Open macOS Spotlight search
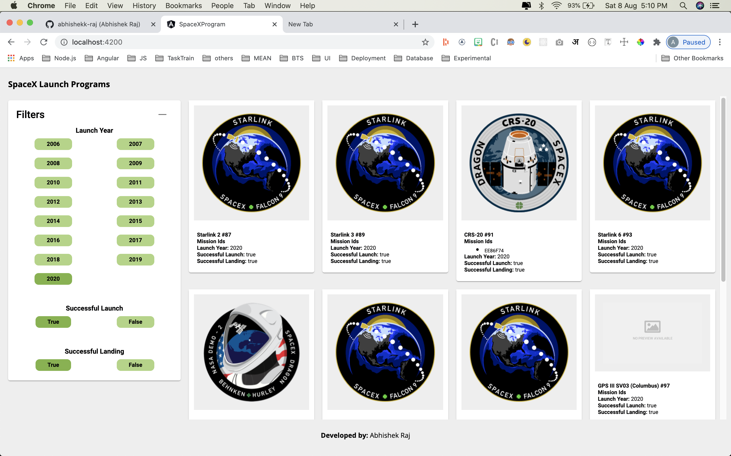 point(683,6)
